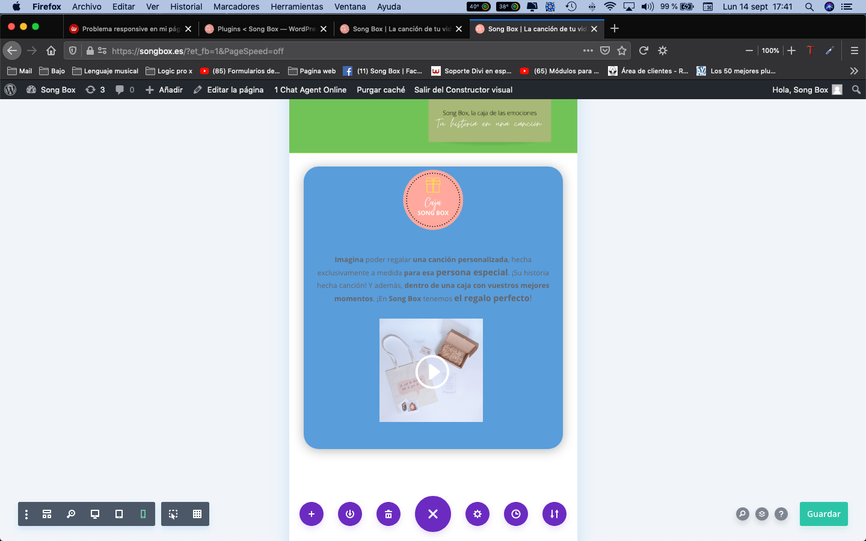Click the site identity padlock icon
866x541 pixels.
pos(90,51)
